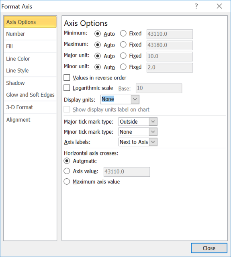Click the Minimum value field 43110.0
The image size is (231, 257).
click(170, 34)
